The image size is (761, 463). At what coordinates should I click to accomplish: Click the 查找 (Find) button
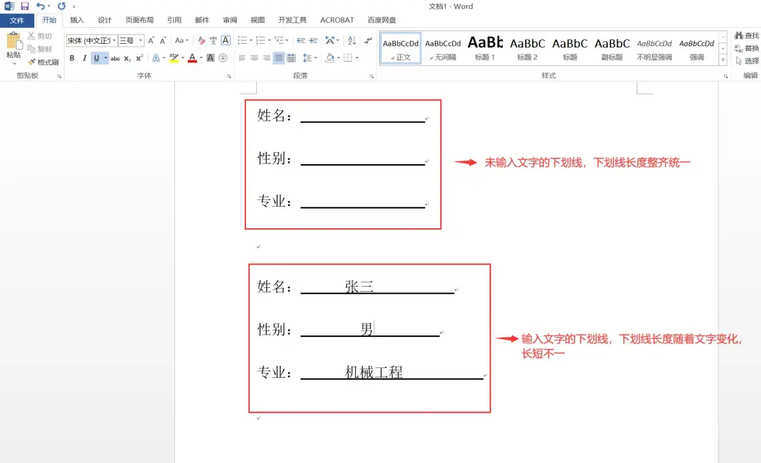[746, 36]
